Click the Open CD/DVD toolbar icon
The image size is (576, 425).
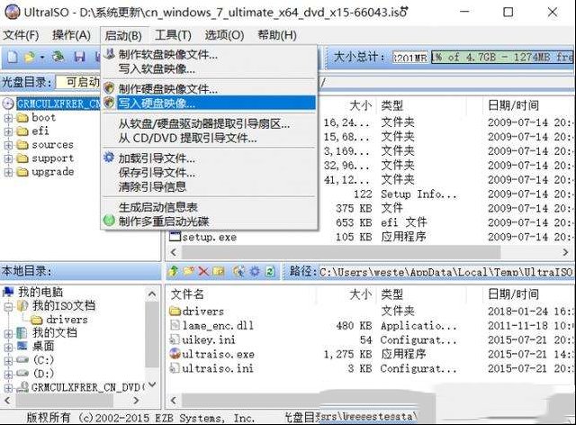(x=58, y=57)
